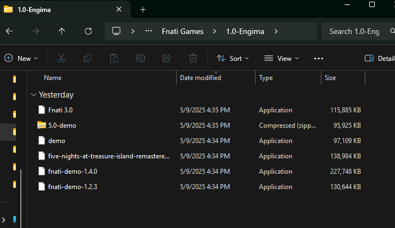Sort by Name column header
The width and height of the screenshot is (395, 228).
pyautogui.click(x=53, y=78)
